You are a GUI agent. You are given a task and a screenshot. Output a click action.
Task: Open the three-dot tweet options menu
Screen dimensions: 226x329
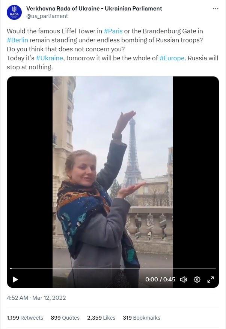(x=215, y=9)
